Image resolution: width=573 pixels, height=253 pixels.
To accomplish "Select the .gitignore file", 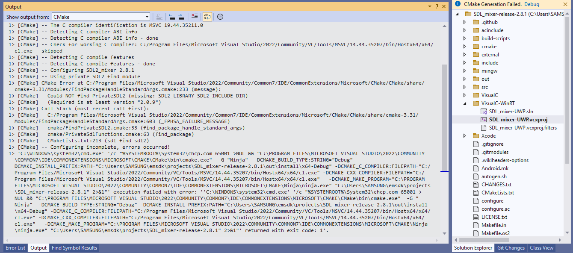I will click(492, 144).
